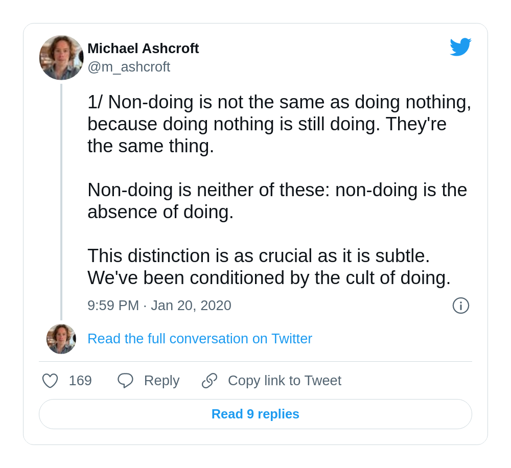Image resolution: width=511 pixels, height=468 pixels.
Task: Click the line 'This distinction is as crucial'
Action: click(x=259, y=256)
